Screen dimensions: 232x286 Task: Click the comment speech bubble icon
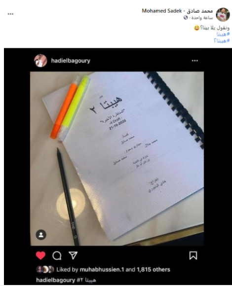click(57, 255)
